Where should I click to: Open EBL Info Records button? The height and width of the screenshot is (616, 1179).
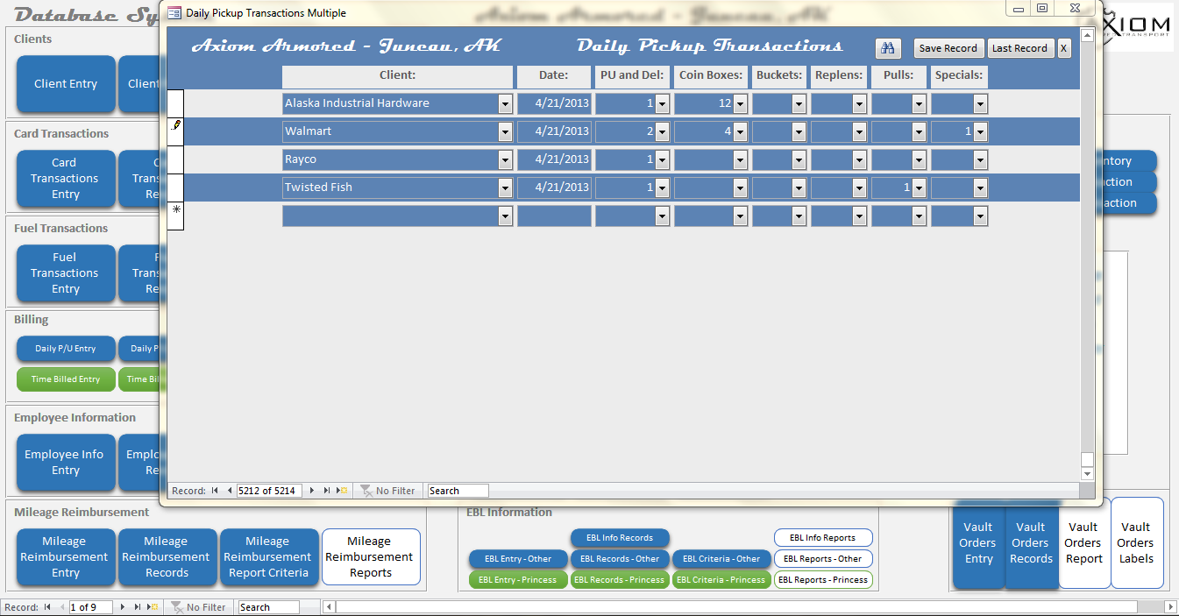(620, 538)
